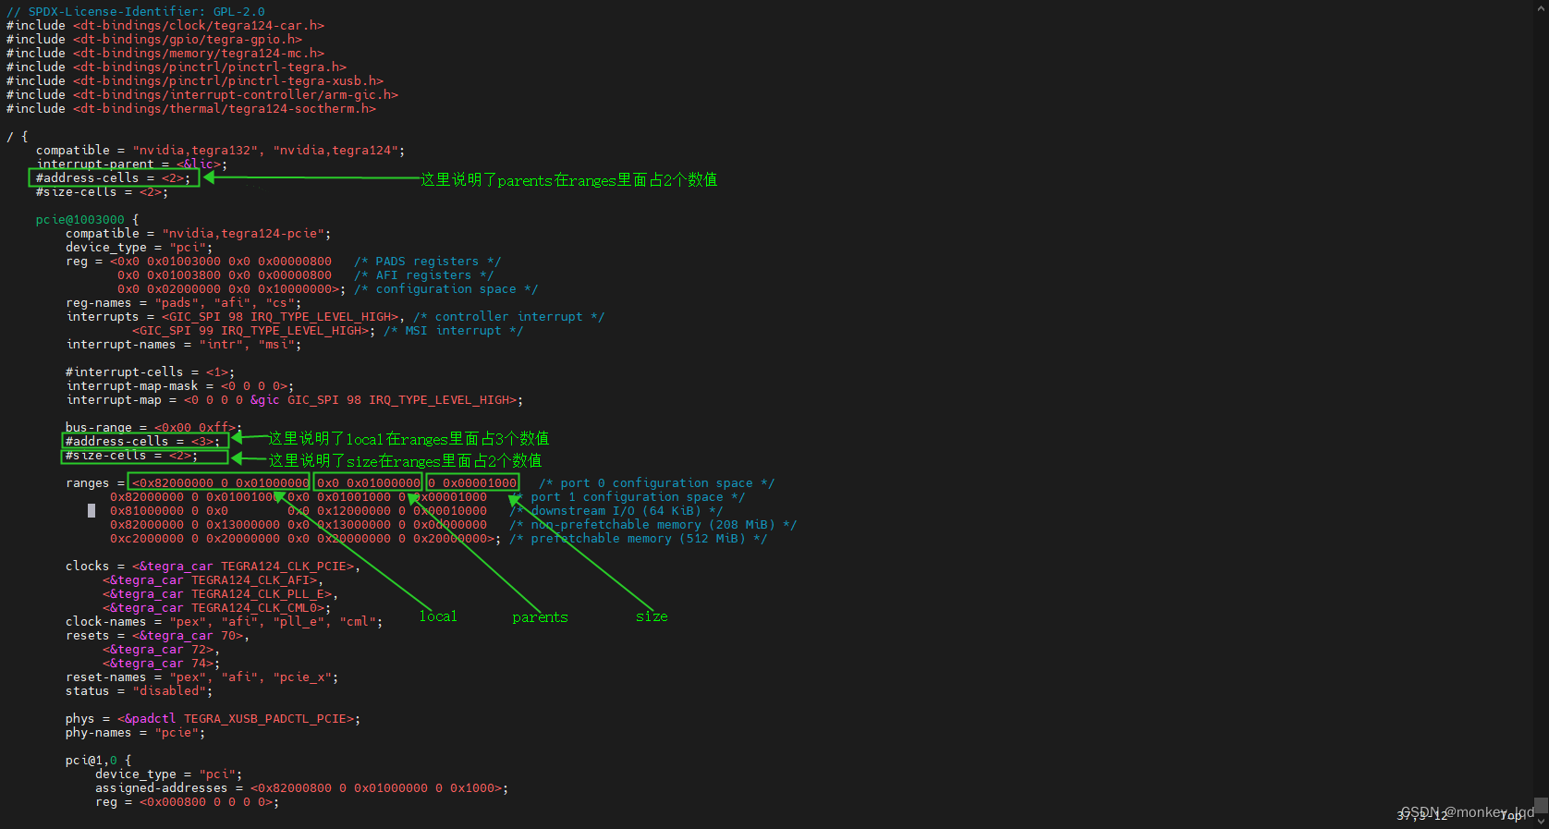Click the reset-names "pex", "afi", "pcie_x" line

[x=201, y=677]
